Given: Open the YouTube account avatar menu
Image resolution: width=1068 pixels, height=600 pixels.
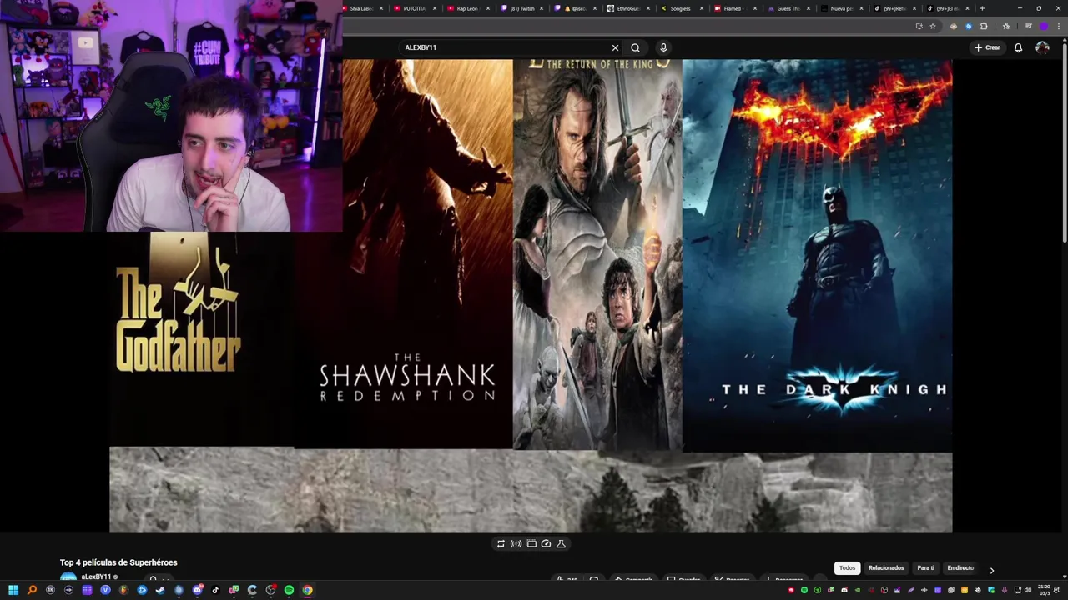Looking at the screenshot, I should click(1042, 47).
